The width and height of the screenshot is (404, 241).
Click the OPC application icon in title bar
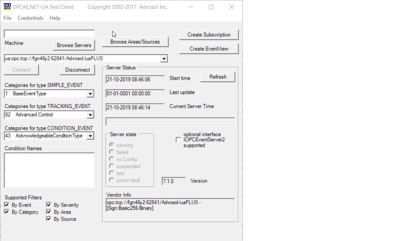click(x=7, y=7)
